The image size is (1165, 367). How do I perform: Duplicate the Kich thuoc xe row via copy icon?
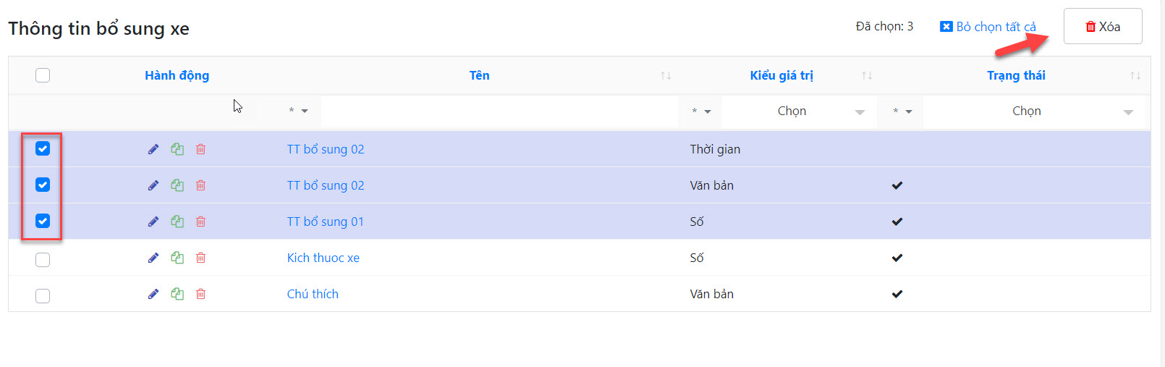(177, 258)
